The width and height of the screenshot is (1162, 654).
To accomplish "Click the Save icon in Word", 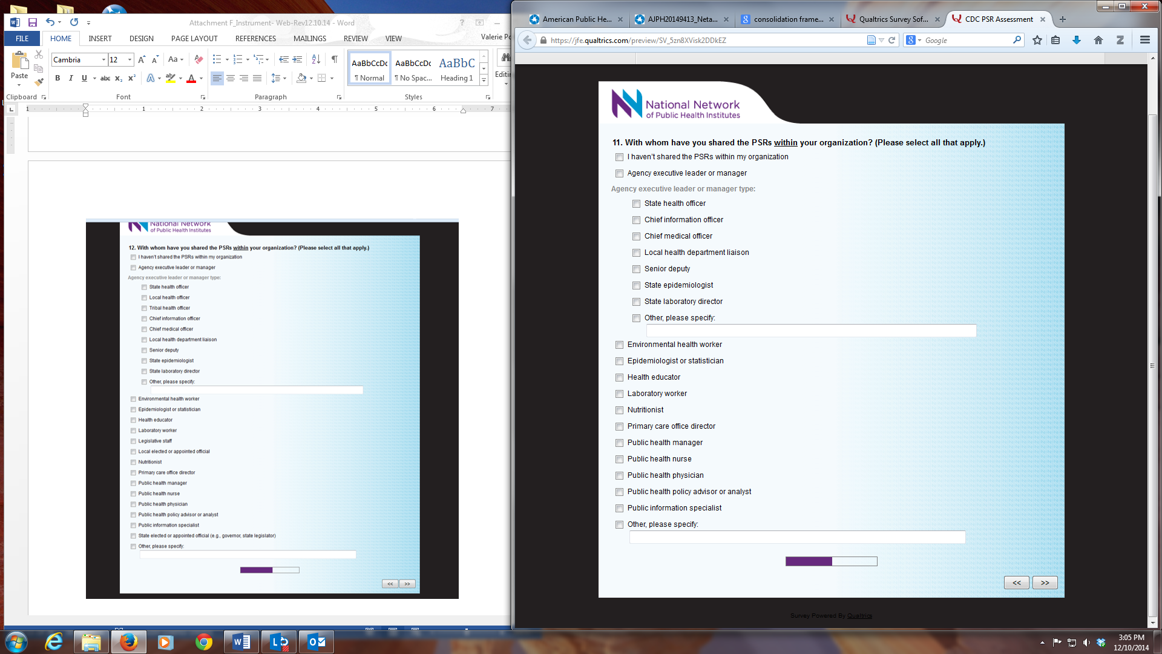I will [x=33, y=22].
